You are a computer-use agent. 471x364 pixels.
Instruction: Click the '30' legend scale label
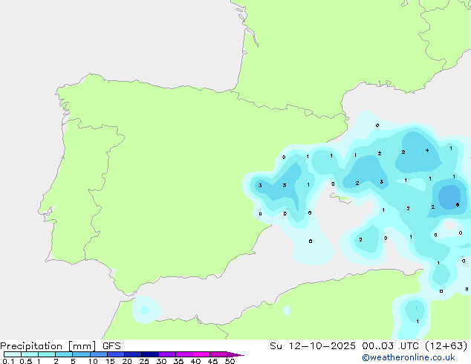161,361
